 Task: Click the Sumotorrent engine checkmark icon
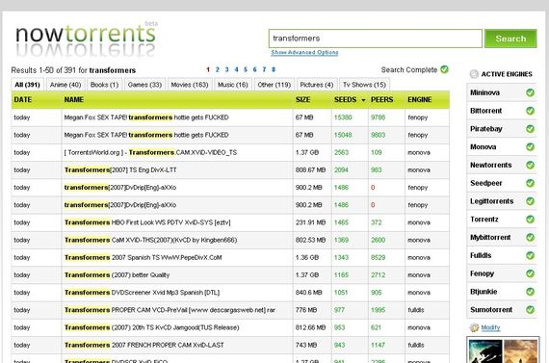pyautogui.click(x=530, y=309)
